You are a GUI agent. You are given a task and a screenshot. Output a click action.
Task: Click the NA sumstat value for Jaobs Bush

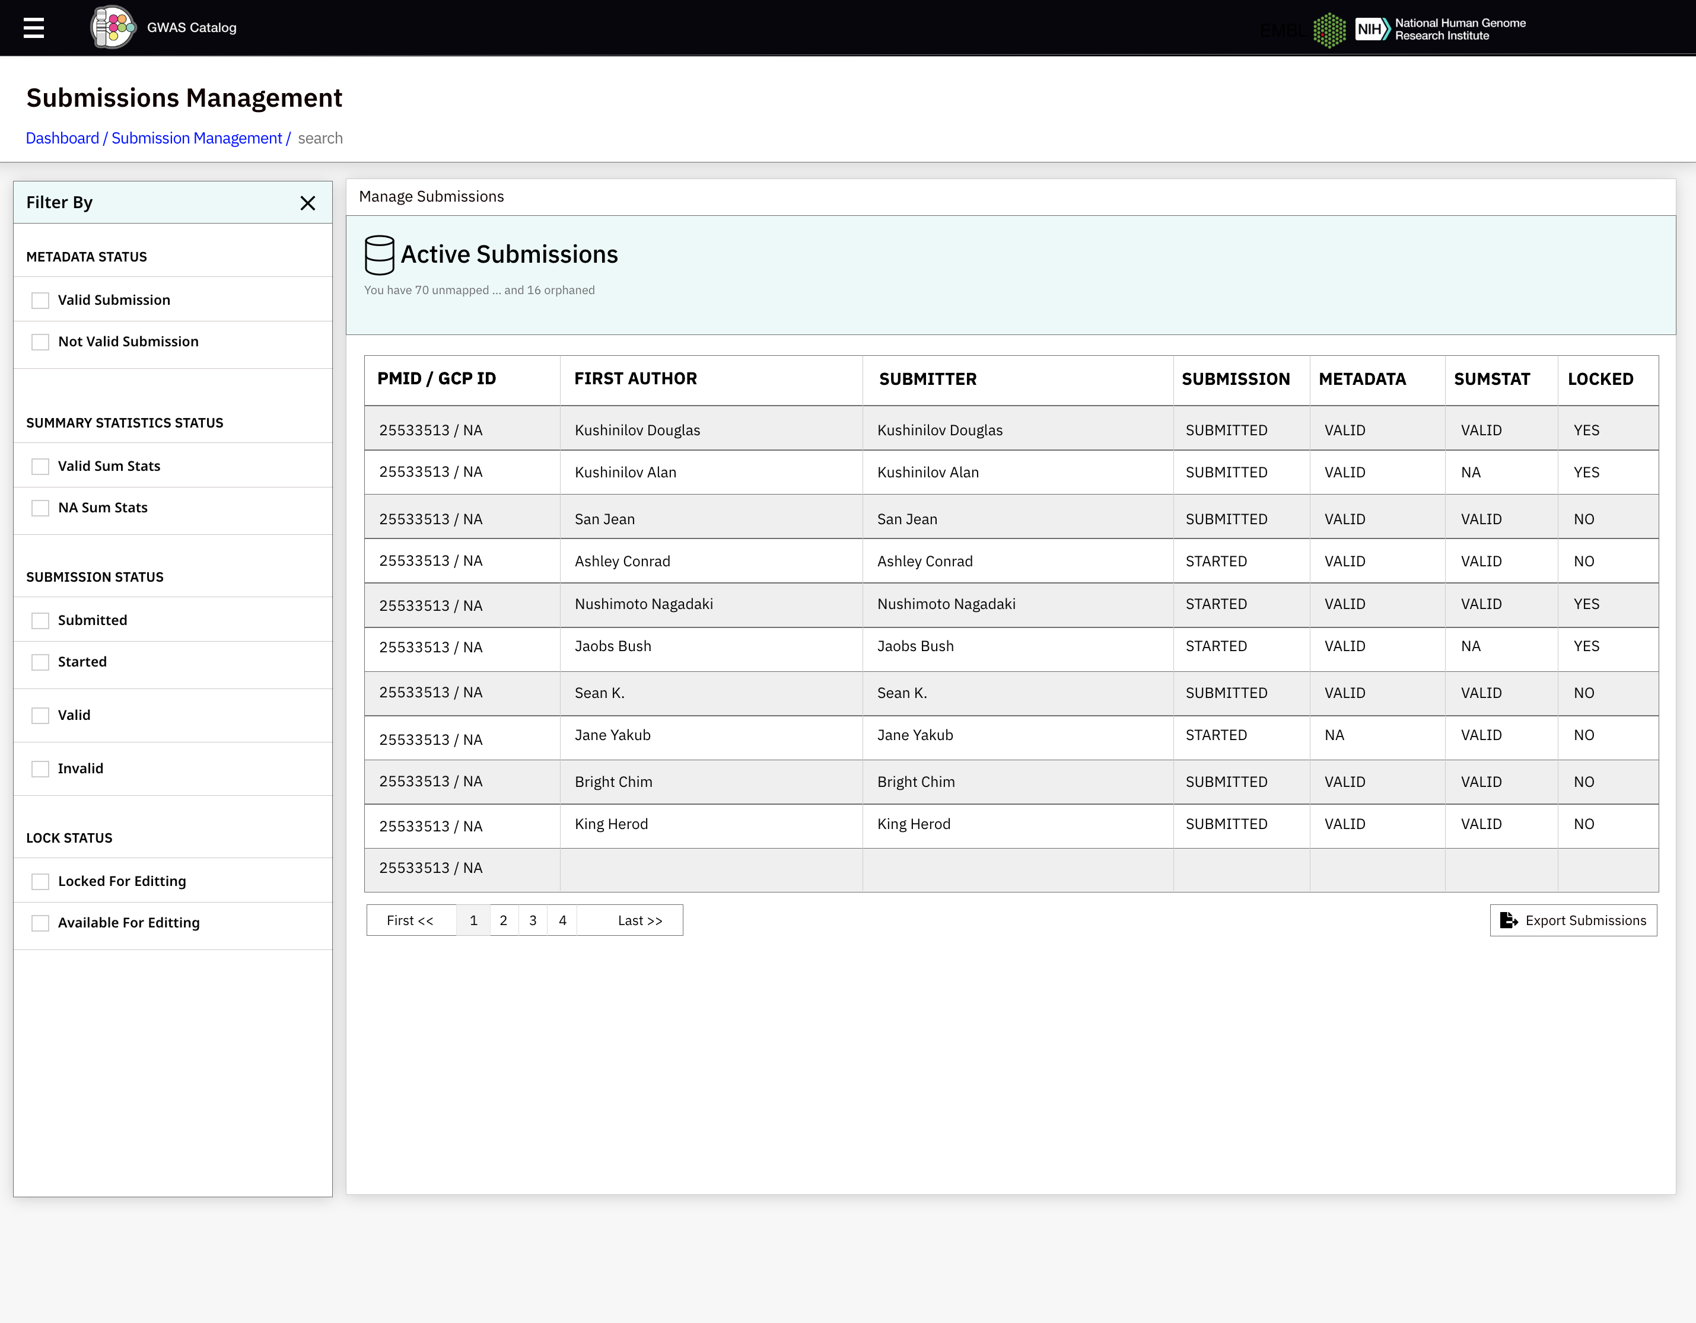coord(1470,646)
